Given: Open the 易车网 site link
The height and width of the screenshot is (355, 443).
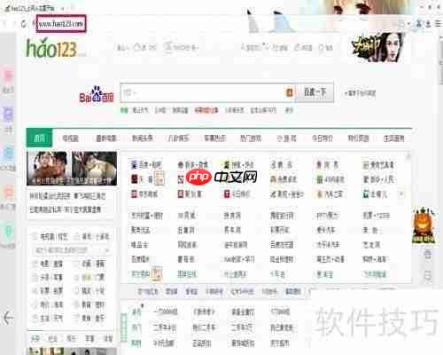Looking at the screenshot, I should coord(232,230).
